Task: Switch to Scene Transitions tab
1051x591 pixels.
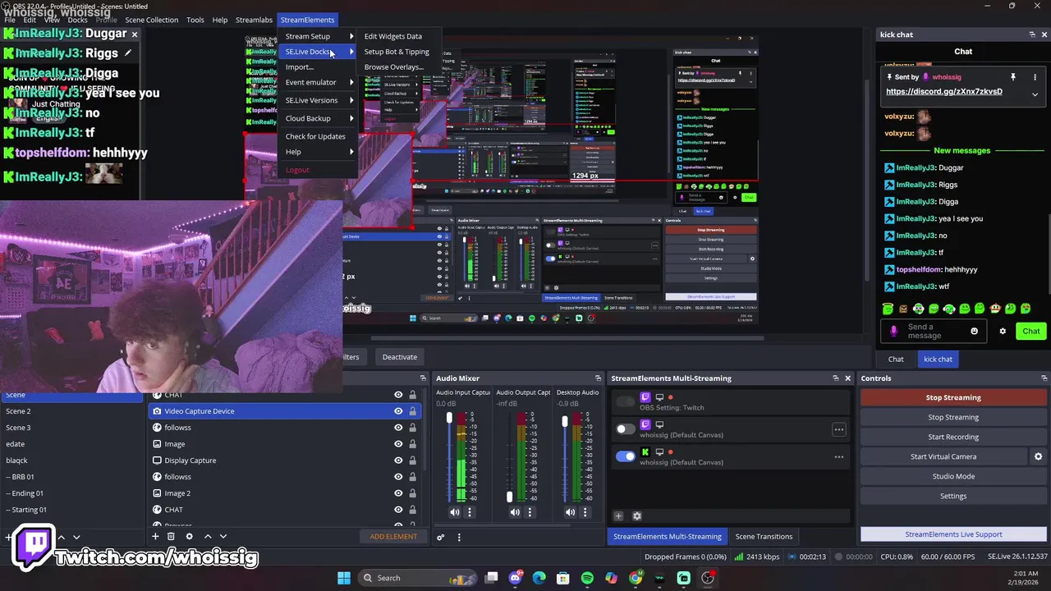Action: [764, 536]
